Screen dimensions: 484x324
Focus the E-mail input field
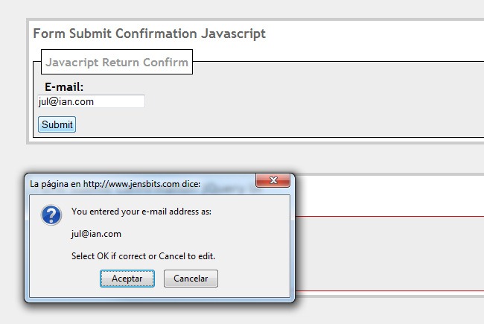click(x=91, y=101)
